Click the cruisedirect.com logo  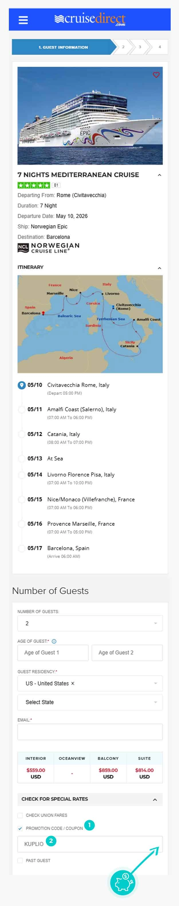pyautogui.click(x=90, y=19)
